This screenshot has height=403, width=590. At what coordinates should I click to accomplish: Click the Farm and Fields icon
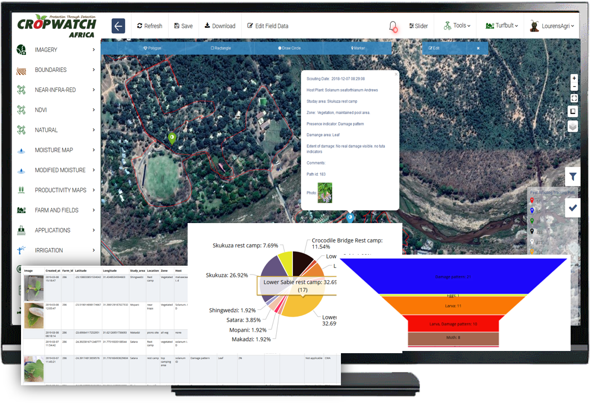click(22, 210)
